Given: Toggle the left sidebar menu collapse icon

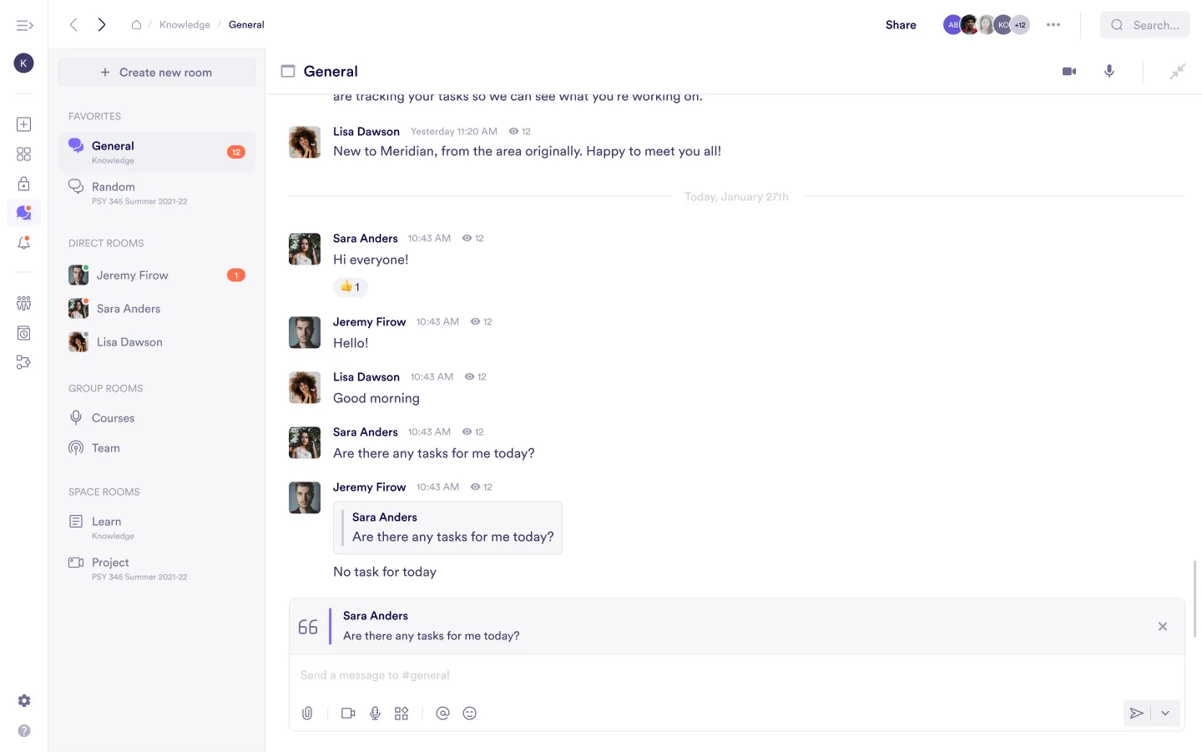Looking at the screenshot, I should click(24, 25).
